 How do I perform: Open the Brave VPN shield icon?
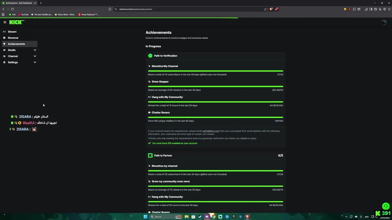[x=385, y=9]
